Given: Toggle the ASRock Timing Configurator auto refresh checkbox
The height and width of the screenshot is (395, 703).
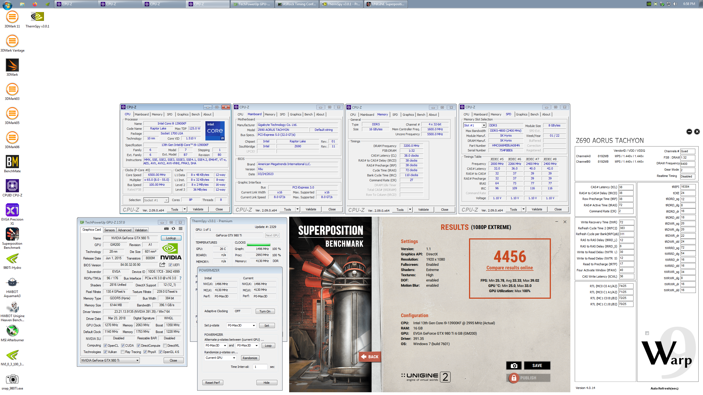Looking at the screenshot, I should pos(647,333).
